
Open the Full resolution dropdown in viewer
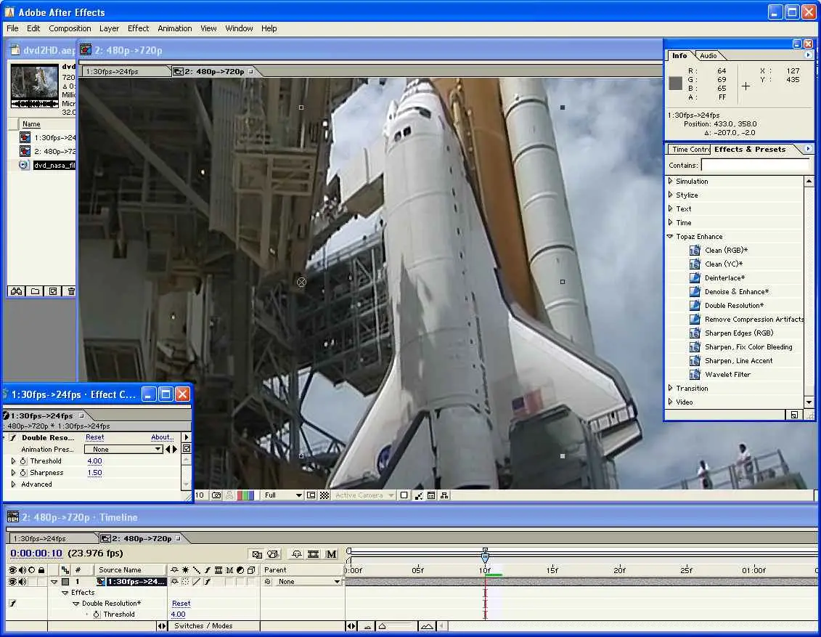coord(283,495)
